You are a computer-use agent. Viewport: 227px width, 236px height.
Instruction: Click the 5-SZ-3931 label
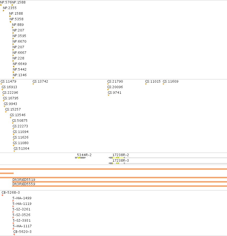tap(22, 220)
